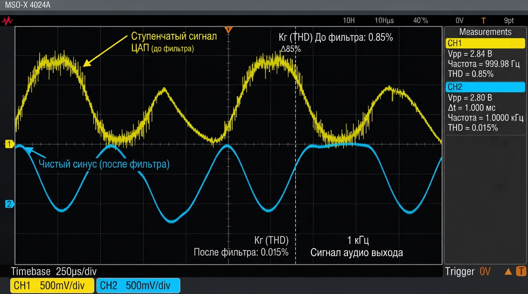Screen dimensions: 528x294
Task: Click the CH2 Vpp = 2.80 В measurement
Action: (470, 98)
